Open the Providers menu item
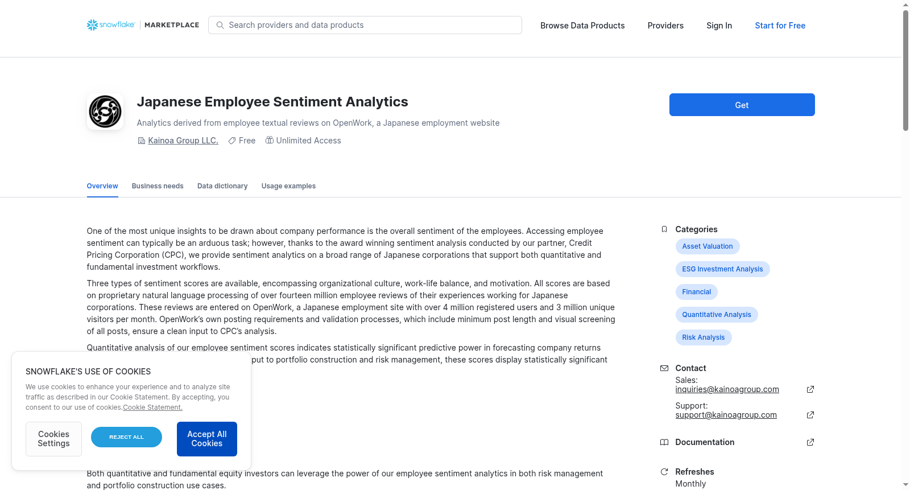 [665, 26]
